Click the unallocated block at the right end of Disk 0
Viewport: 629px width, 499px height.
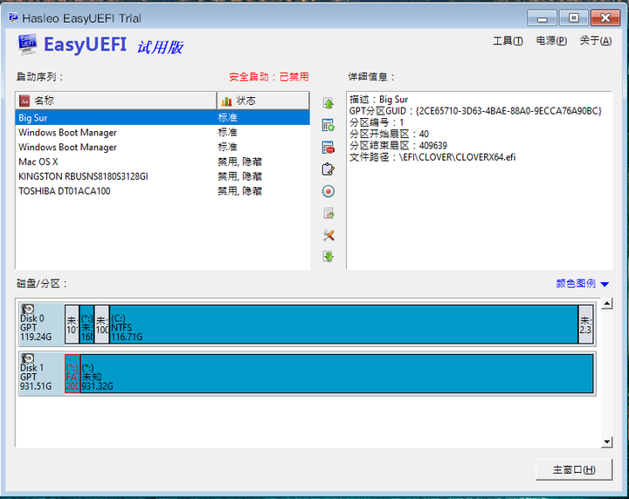[585, 324]
